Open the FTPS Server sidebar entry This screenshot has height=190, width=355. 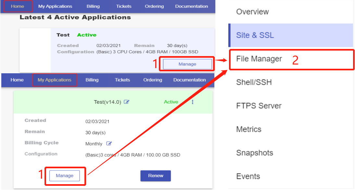(259, 106)
